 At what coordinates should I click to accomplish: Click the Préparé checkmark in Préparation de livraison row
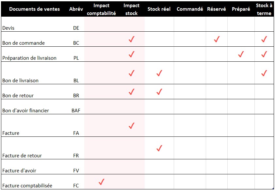point(241,54)
